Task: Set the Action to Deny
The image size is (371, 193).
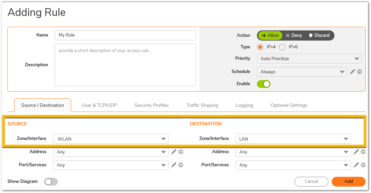Action: (294, 35)
